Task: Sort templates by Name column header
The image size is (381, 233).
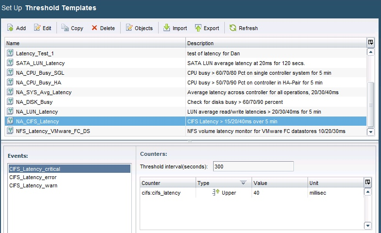Action: click(95, 43)
